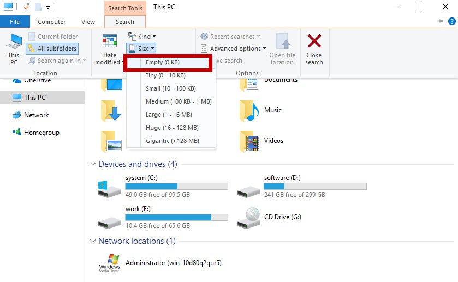
Task: Open the Search again in dropdown
Action: pos(57,61)
